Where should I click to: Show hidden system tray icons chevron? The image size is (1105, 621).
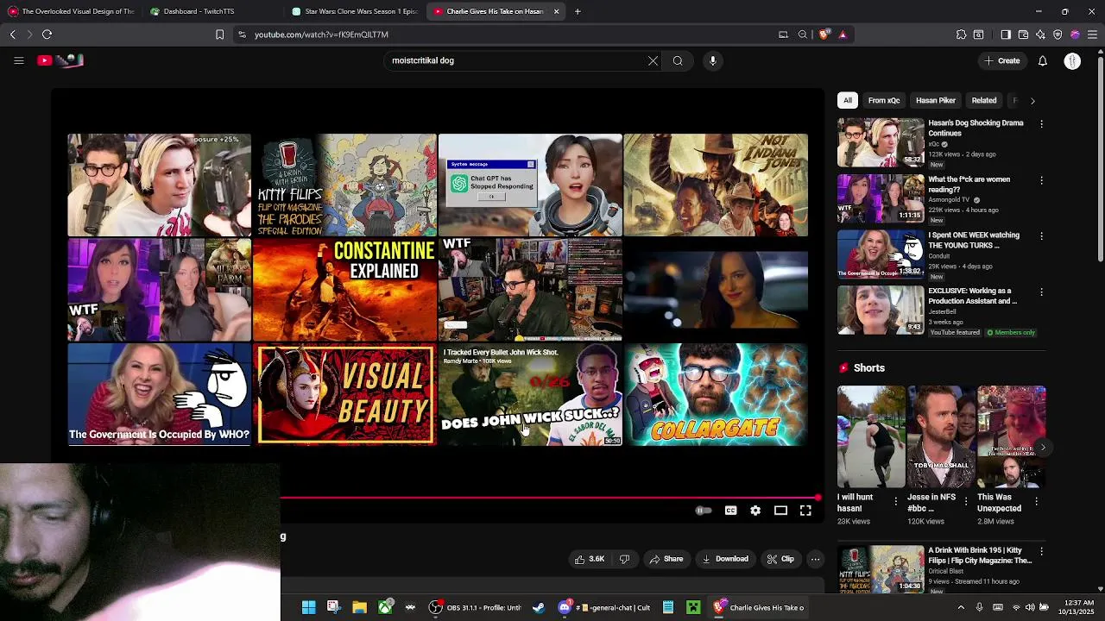tap(961, 607)
